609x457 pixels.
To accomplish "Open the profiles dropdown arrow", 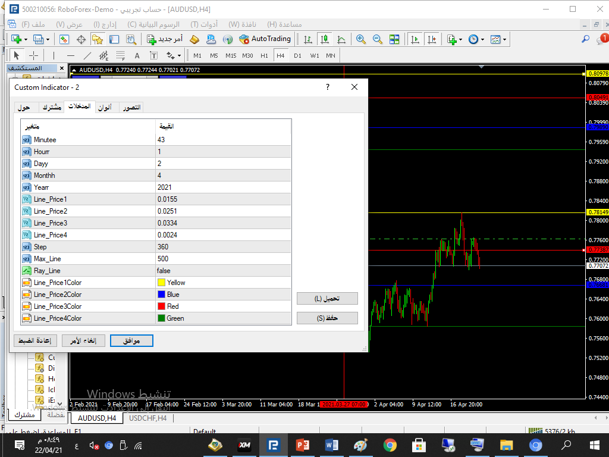I will click(x=48, y=39).
